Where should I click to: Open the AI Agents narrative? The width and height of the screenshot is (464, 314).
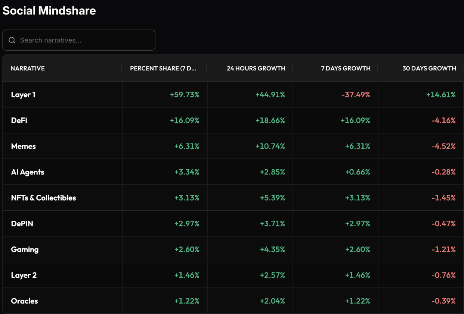pyautogui.click(x=28, y=172)
